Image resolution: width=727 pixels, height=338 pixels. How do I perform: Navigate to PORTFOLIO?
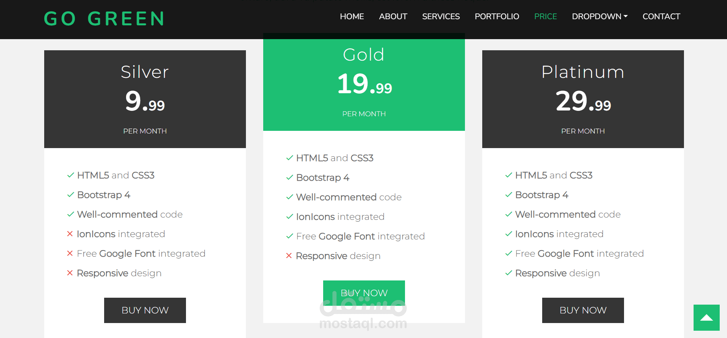(x=496, y=16)
